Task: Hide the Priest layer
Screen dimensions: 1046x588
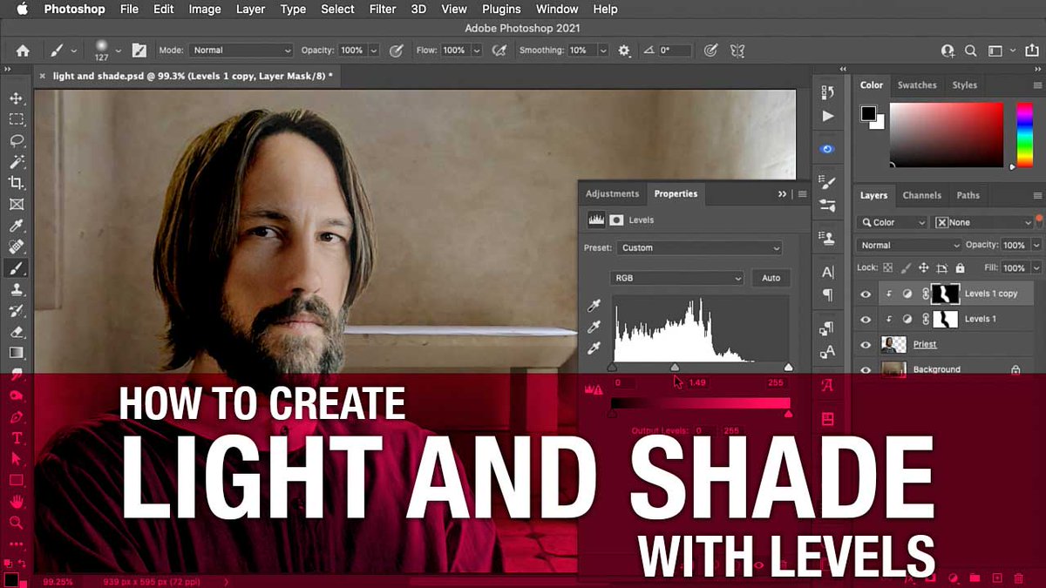Action: (x=866, y=345)
